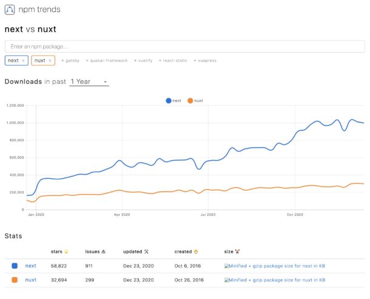Click the warning icon in issues header
This screenshot has width=370, height=299.
tap(103, 252)
